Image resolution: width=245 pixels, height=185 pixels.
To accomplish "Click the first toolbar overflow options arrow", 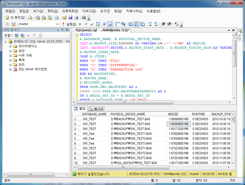I will tap(89, 19).
